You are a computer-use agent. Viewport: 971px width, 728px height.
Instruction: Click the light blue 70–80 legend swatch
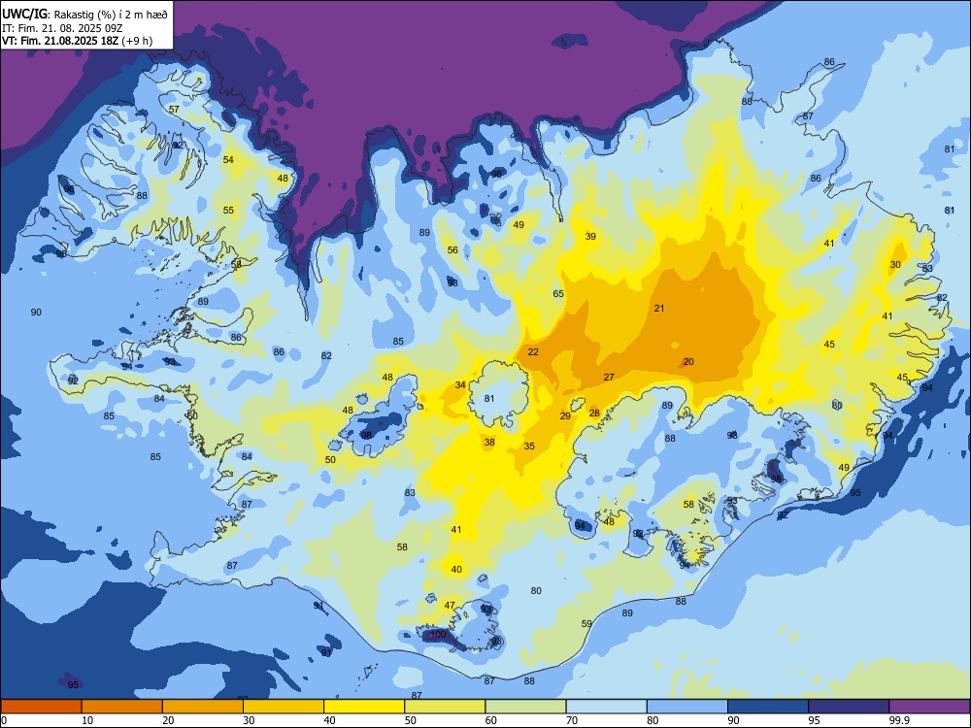606,707
